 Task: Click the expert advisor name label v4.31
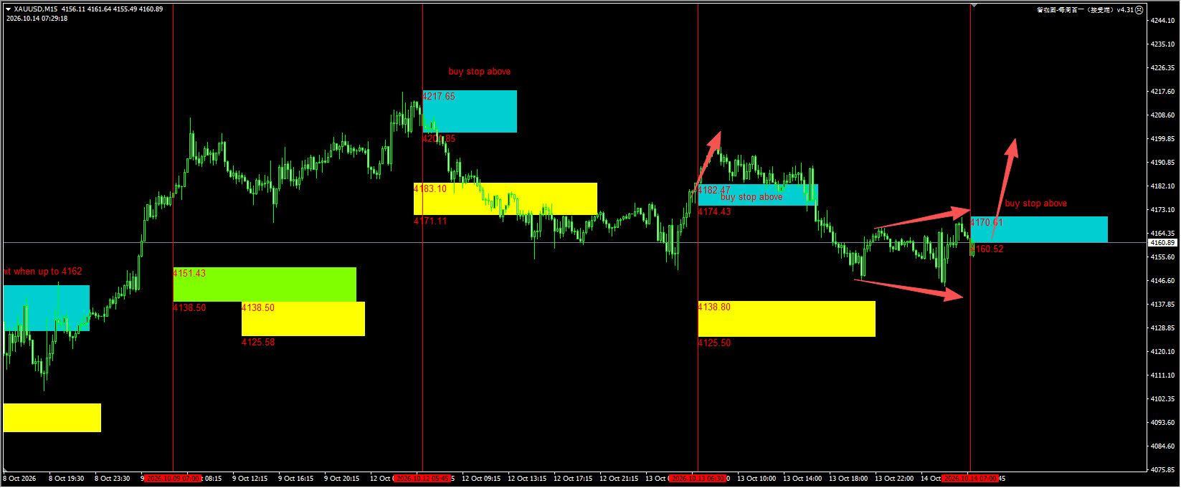click(1086, 10)
